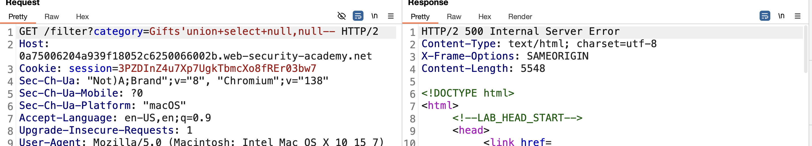Click the session cookie value
This screenshot has height=146, width=812.
pyautogui.click(x=217, y=69)
